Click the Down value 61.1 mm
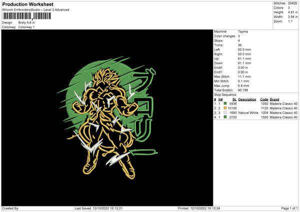Screen dimensions: 300x212 (244, 63)
